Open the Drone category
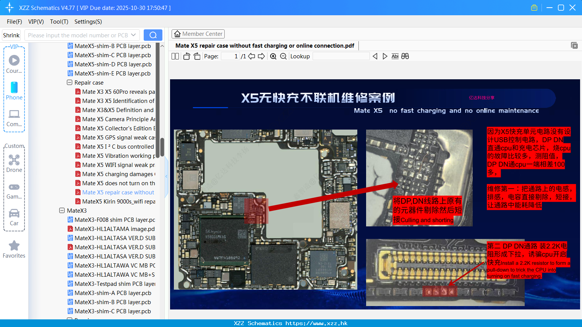Viewport: 582px width, 327px height. pos(14,163)
